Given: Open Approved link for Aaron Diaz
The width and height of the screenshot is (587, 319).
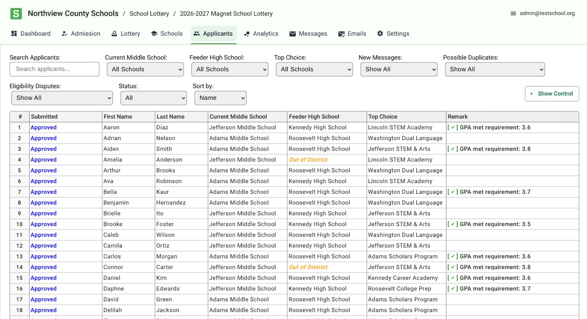Looking at the screenshot, I should 44,127.
